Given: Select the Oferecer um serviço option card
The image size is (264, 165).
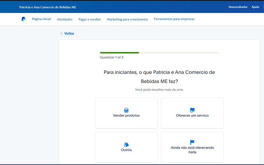Looking at the screenshot, I should [x=192, y=113].
